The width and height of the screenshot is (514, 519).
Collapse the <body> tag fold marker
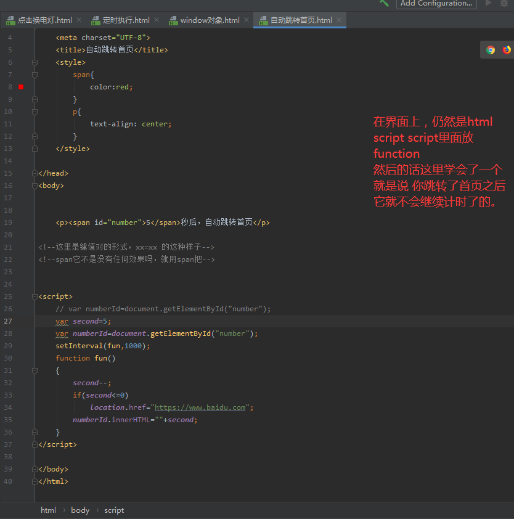pyautogui.click(x=35, y=186)
